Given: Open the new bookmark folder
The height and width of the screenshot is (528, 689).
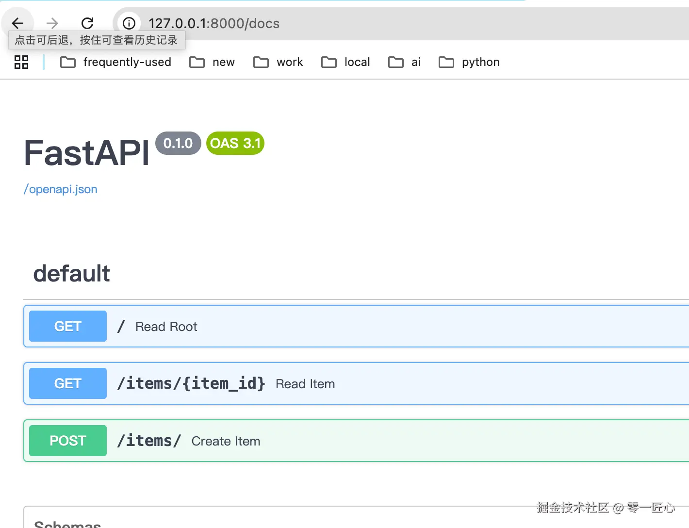Looking at the screenshot, I should (212, 62).
